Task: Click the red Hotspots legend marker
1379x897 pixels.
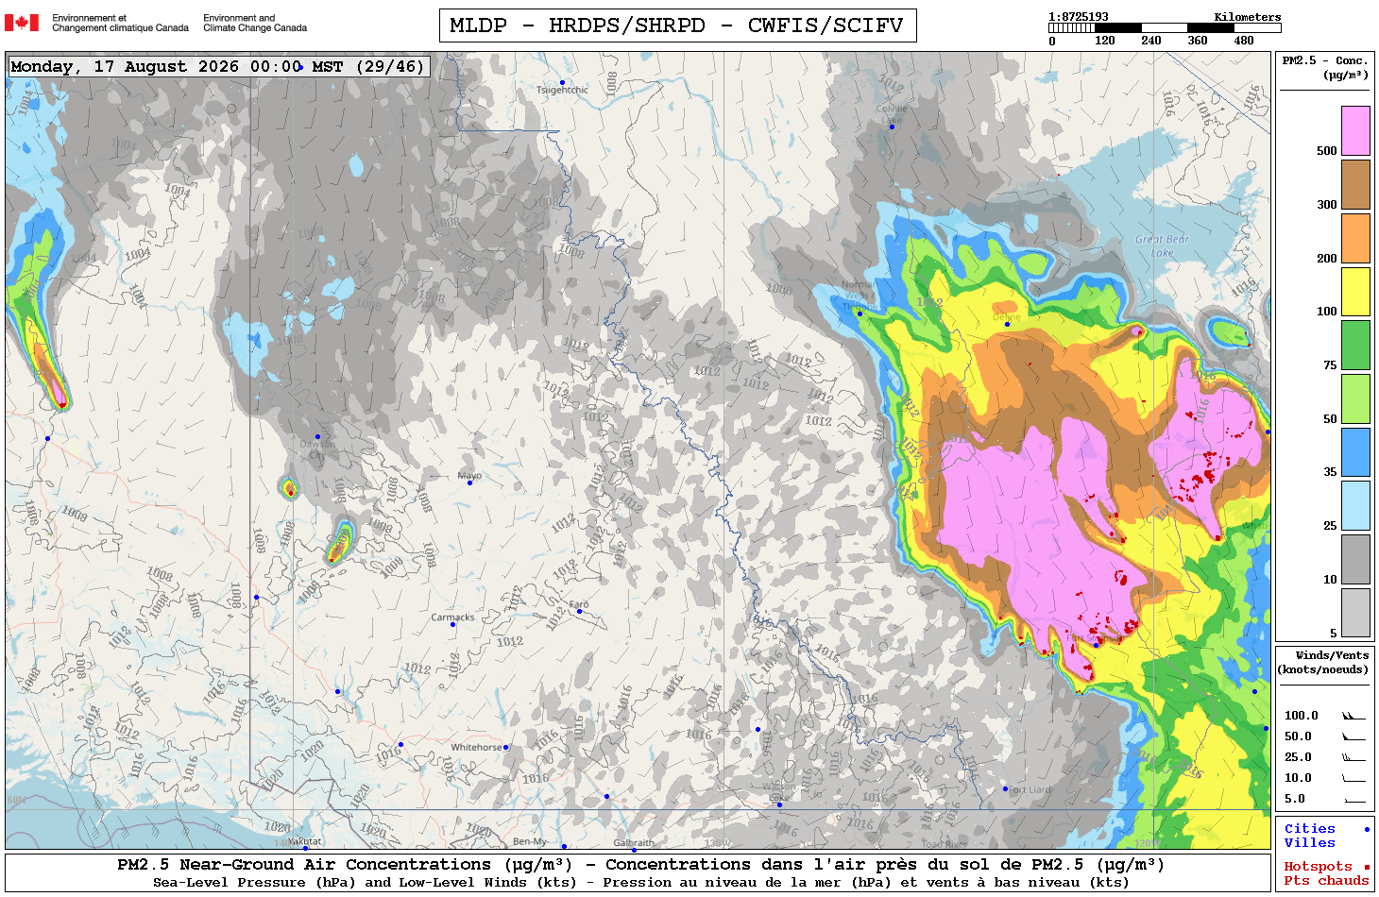Action: [1366, 867]
